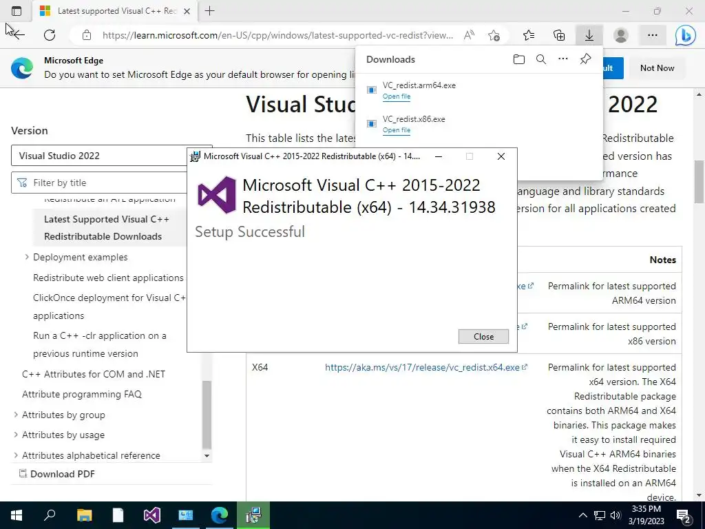The image size is (705, 529).
Task: Click the address bar URL
Action: [277, 35]
